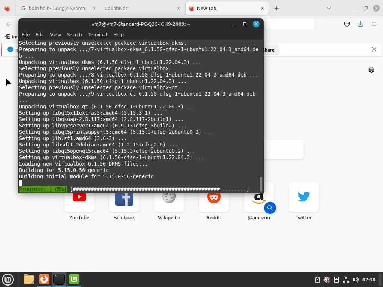Switch to the terminal taskbar icon

[59, 279]
